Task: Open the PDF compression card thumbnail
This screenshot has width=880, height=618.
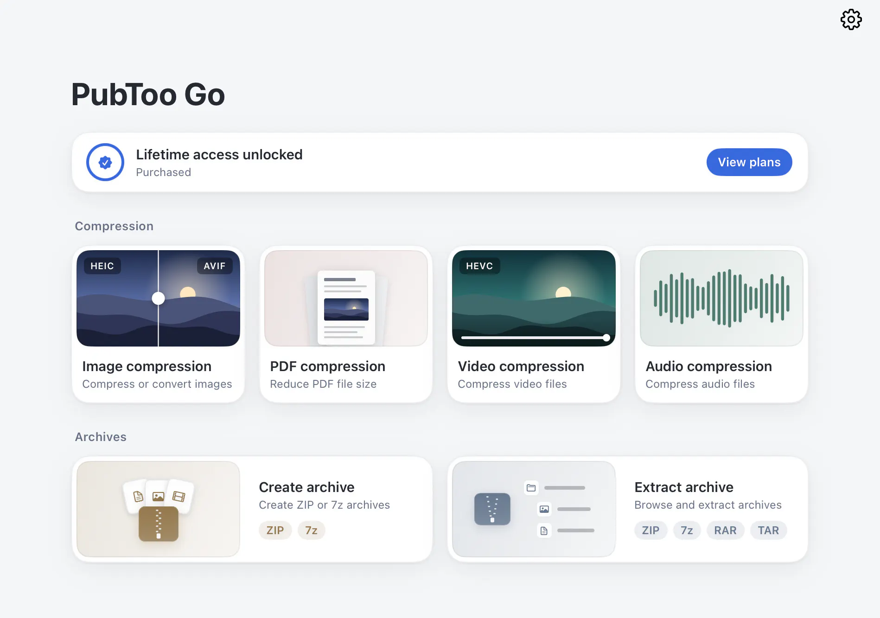Action: 346,298
